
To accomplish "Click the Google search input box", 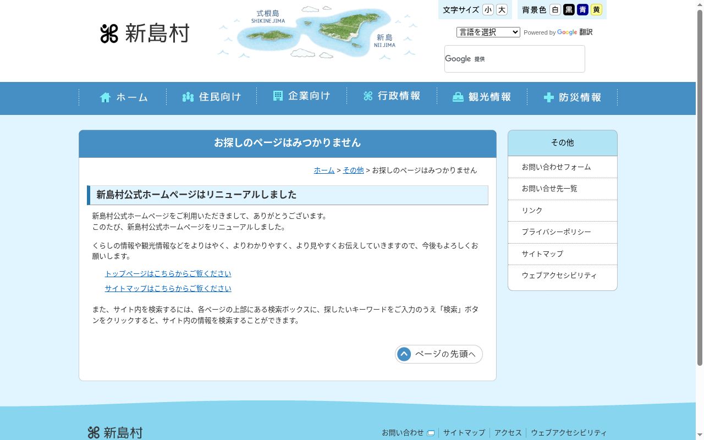I will pos(515,59).
